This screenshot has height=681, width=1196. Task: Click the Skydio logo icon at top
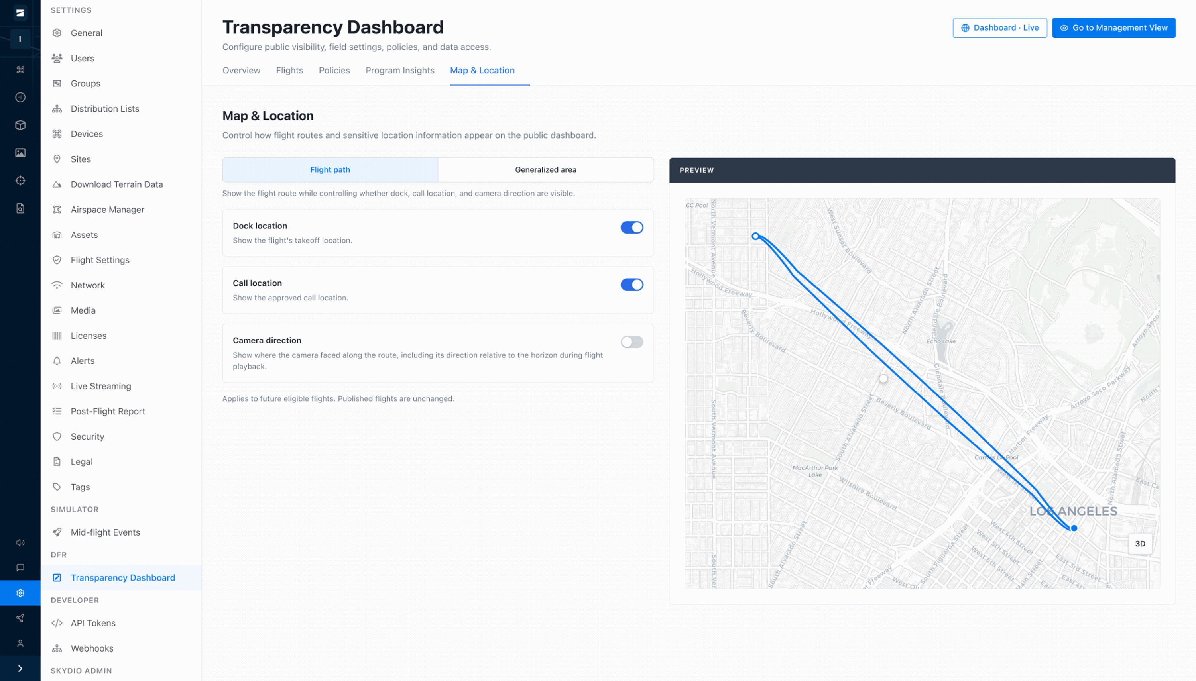[20, 13]
